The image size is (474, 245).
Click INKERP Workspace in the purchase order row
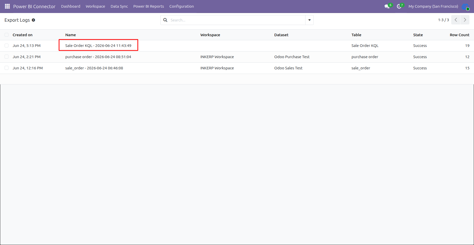coord(217,57)
